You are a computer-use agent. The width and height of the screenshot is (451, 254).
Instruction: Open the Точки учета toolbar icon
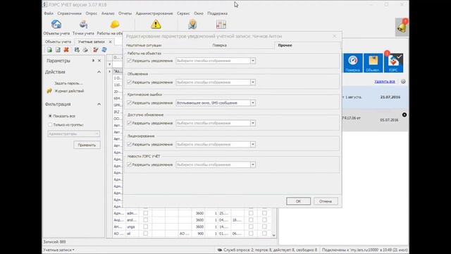pyautogui.click(x=83, y=25)
